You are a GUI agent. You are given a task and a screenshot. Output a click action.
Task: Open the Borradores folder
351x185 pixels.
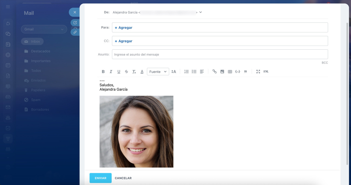point(40,109)
